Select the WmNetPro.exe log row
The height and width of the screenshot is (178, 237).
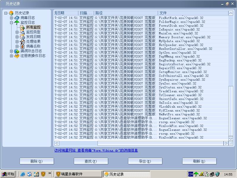coord(141,114)
